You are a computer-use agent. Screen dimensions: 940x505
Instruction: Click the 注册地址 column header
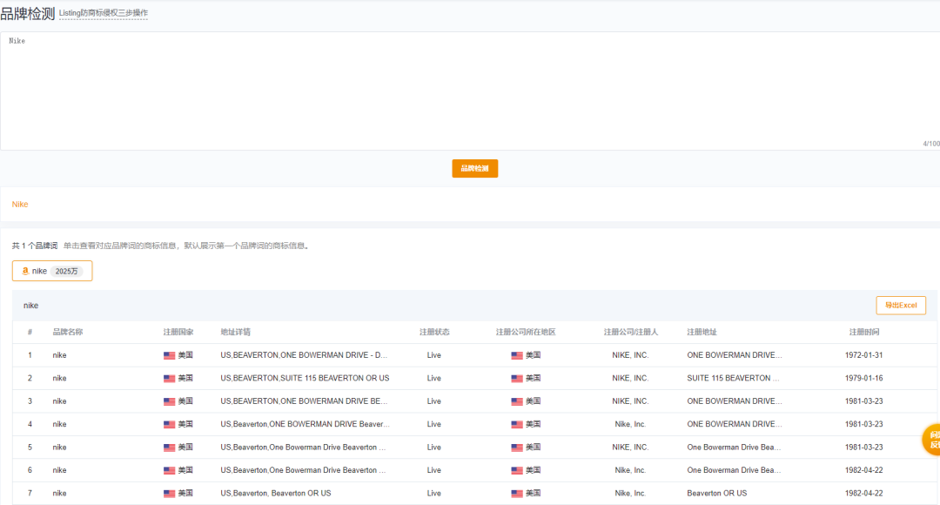coord(702,333)
